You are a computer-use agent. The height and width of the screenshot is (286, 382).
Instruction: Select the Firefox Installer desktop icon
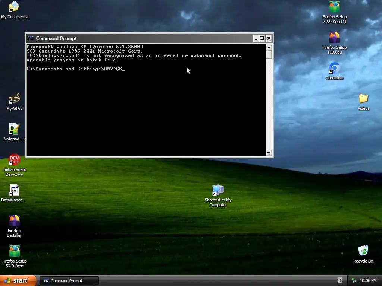[14, 226]
